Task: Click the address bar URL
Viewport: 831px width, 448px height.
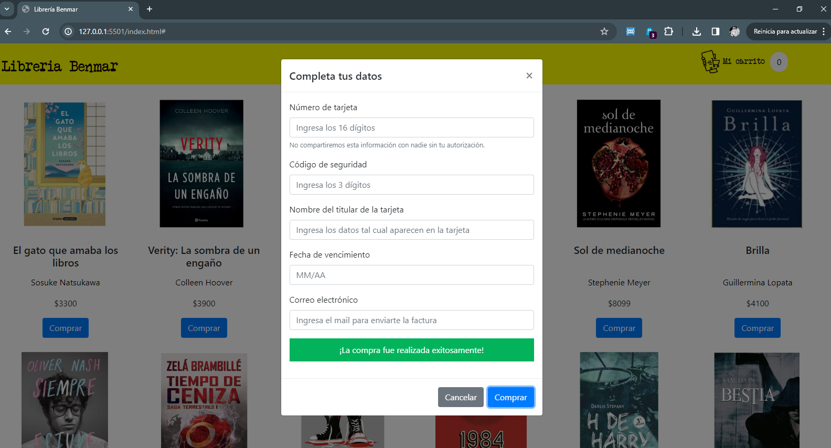Action: [122, 31]
